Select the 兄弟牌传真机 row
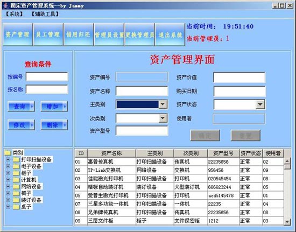The width and height of the screenshot is (296, 232). [179, 213]
